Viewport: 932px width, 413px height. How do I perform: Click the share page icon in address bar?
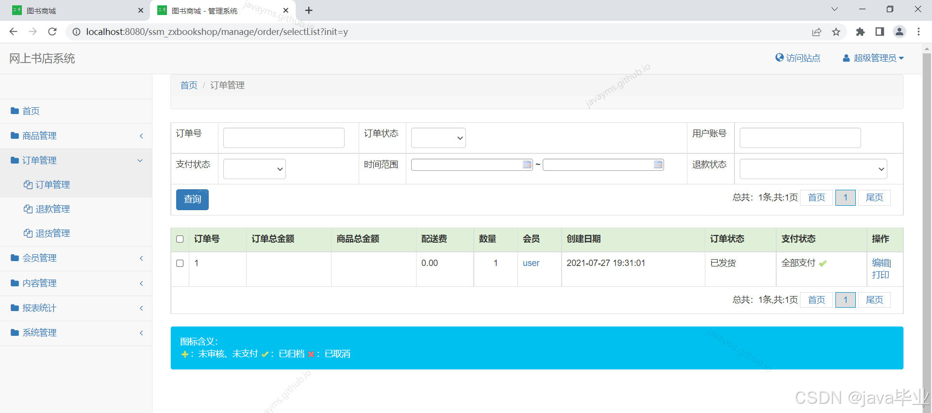816,32
